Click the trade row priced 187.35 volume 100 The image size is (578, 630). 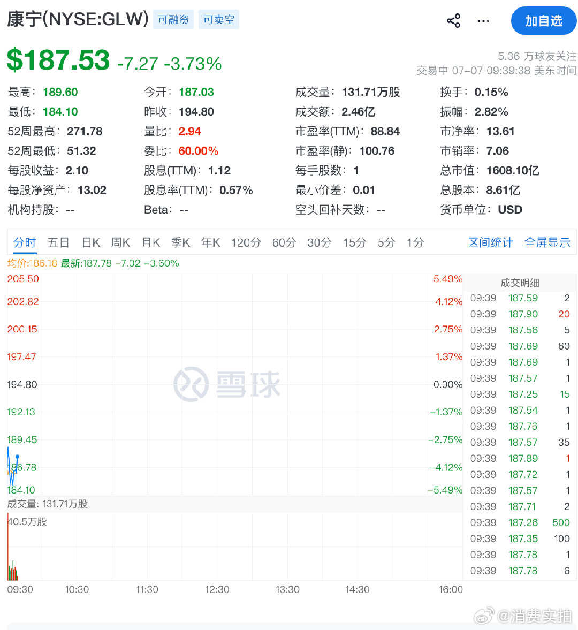[x=520, y=539]
